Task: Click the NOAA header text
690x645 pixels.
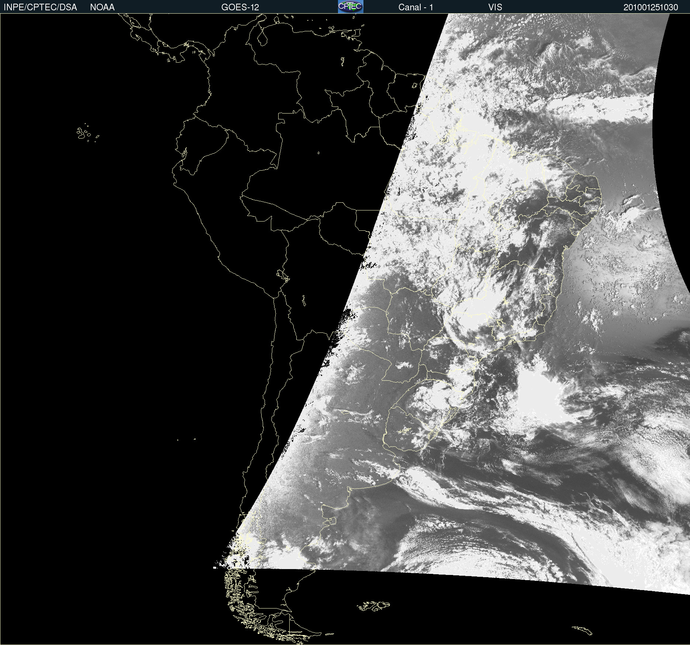Action: point(102,7)
